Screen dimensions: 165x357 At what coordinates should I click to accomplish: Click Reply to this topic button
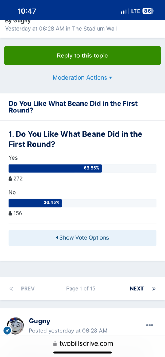(82, 56)
